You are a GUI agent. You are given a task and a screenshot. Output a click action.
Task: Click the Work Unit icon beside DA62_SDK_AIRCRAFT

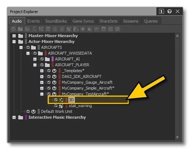[54, 76]
